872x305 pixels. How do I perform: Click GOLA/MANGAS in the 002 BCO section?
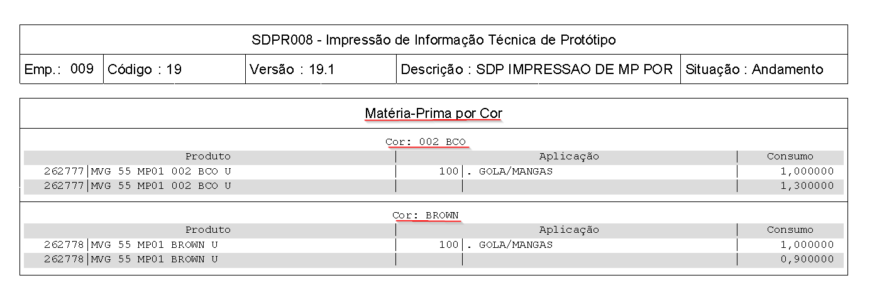(x=516, y=171)
